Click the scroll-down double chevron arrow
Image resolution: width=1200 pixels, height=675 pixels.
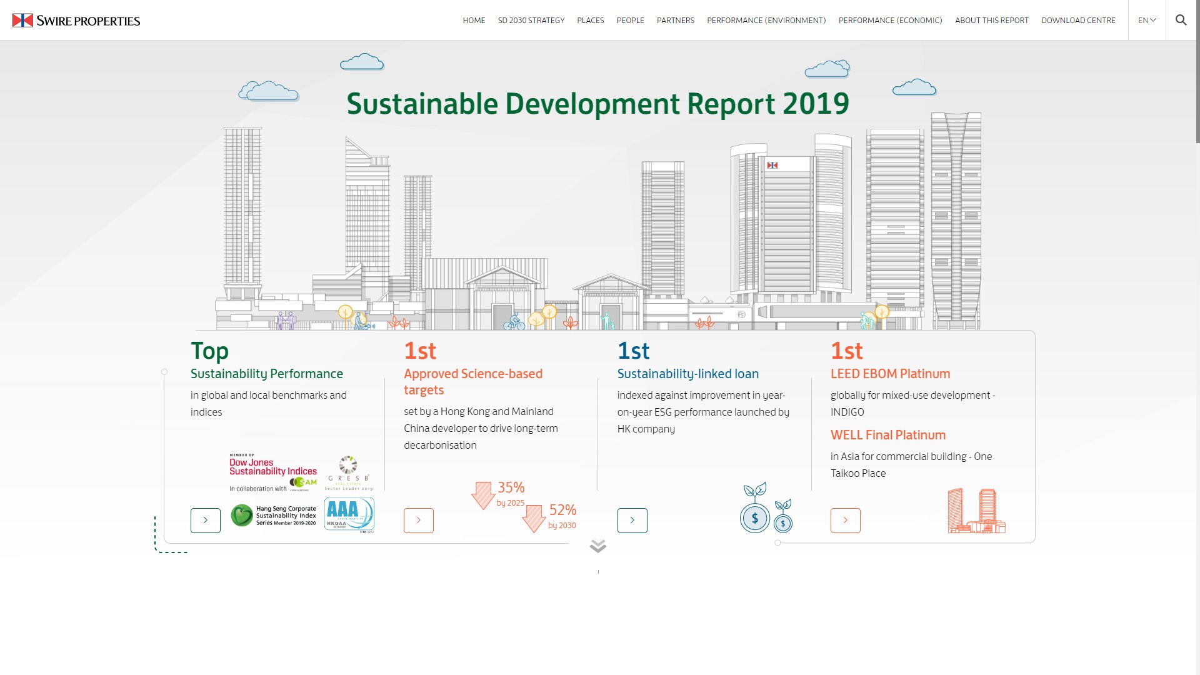(599, 545)
